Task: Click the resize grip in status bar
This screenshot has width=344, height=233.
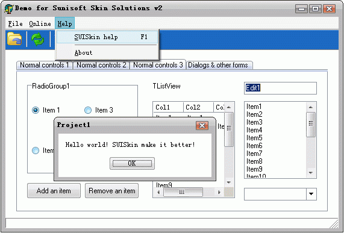Action: coord(334,224)
